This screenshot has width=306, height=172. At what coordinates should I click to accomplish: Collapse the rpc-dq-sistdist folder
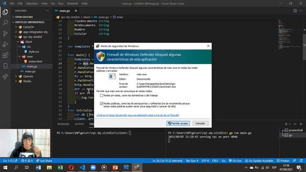pyautogui.click(x=33, y=37)
